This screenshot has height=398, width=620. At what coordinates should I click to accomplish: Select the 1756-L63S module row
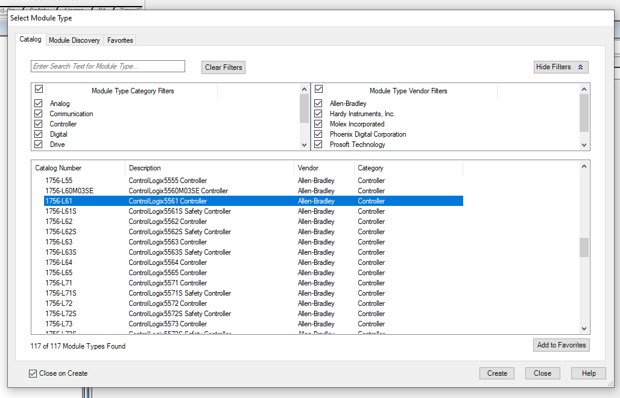pos(253,253)
